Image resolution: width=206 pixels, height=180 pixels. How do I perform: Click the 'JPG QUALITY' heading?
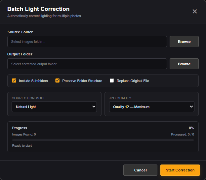120,98
